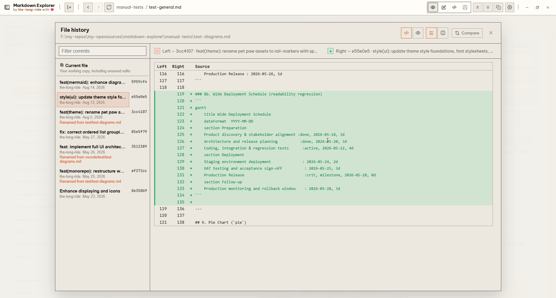Click the Markdown Explorer app logo icon
Image resolution: width=556 pixels, height=298 pixels.
coord(7,7)
